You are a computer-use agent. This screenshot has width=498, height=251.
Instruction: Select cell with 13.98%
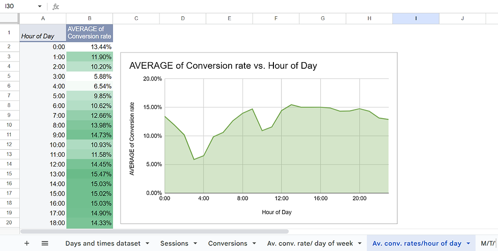[90, 125]
